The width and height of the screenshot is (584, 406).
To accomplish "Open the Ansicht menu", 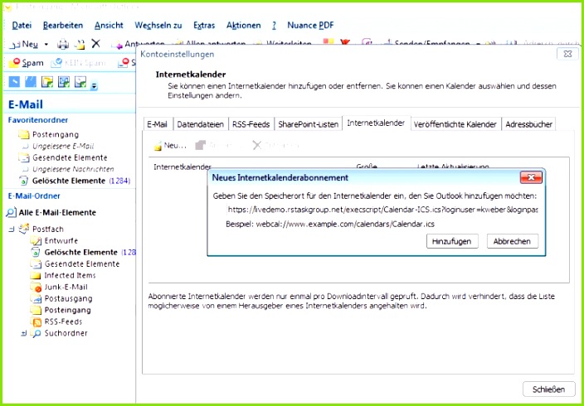I will click(109, 26).
